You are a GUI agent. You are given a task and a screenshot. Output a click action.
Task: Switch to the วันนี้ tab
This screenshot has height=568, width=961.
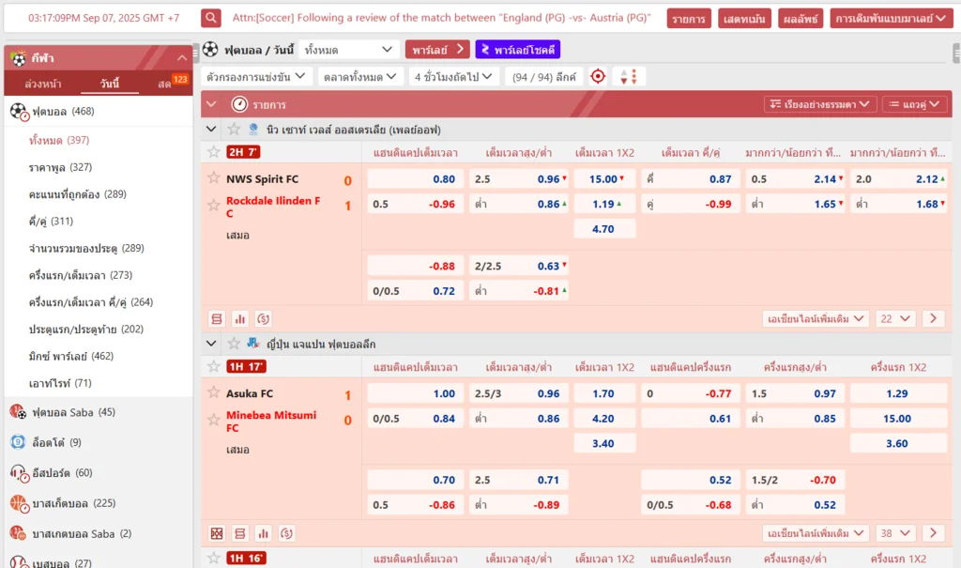110,84
